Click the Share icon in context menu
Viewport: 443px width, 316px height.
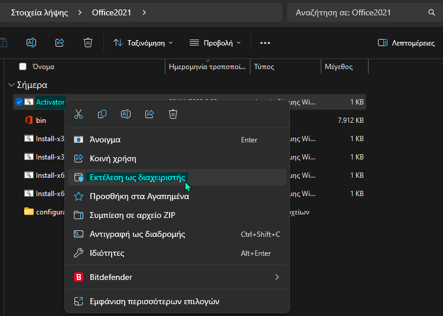click(x=149, y=114)
